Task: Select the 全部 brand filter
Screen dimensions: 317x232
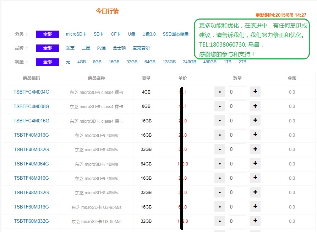Action: coord(48,48)
